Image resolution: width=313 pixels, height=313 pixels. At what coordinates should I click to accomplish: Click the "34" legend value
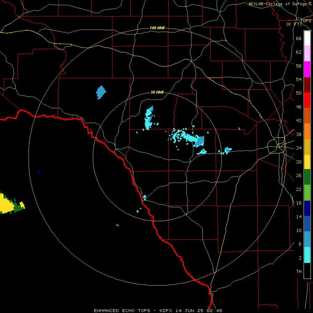[x=299, y=148]
